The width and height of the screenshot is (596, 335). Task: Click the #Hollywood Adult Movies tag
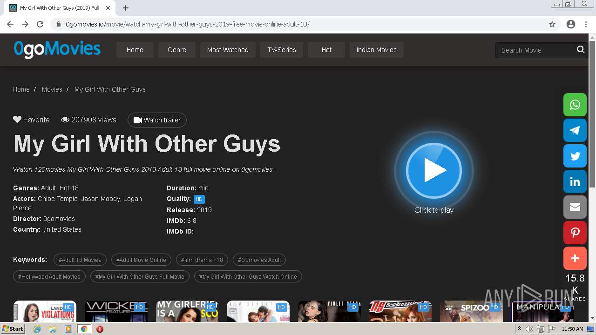coord(49,276)
